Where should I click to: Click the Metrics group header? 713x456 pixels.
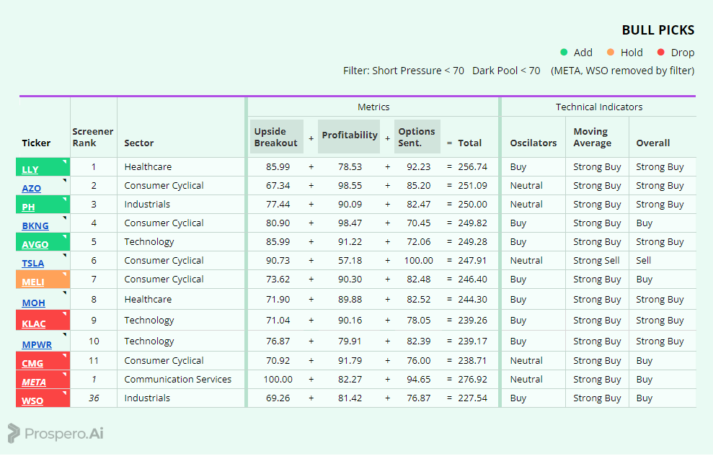[x=373, y=107]
